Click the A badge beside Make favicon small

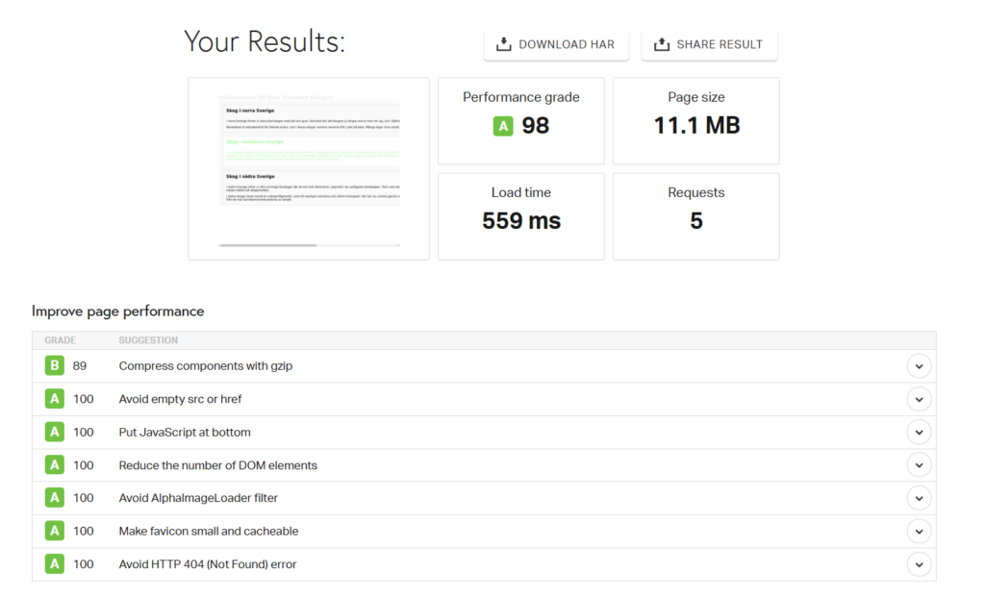(55, 531)
